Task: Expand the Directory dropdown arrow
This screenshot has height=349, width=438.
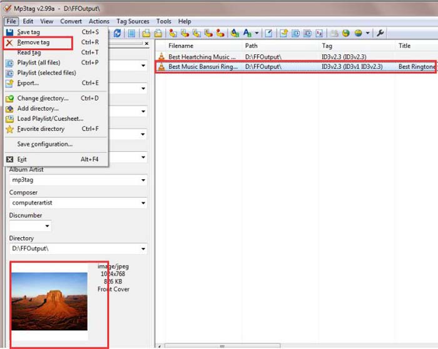Action: coord(143,248)
